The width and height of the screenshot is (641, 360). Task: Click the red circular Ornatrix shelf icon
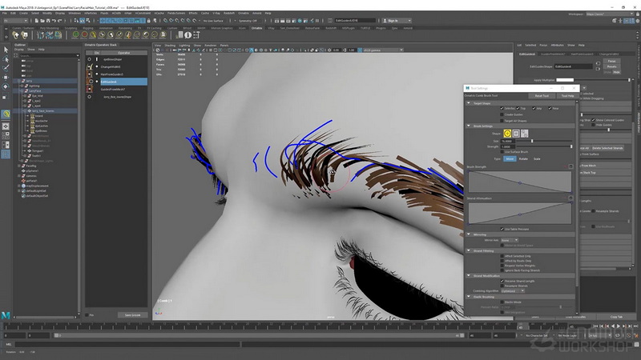click(x=85, y=35)
